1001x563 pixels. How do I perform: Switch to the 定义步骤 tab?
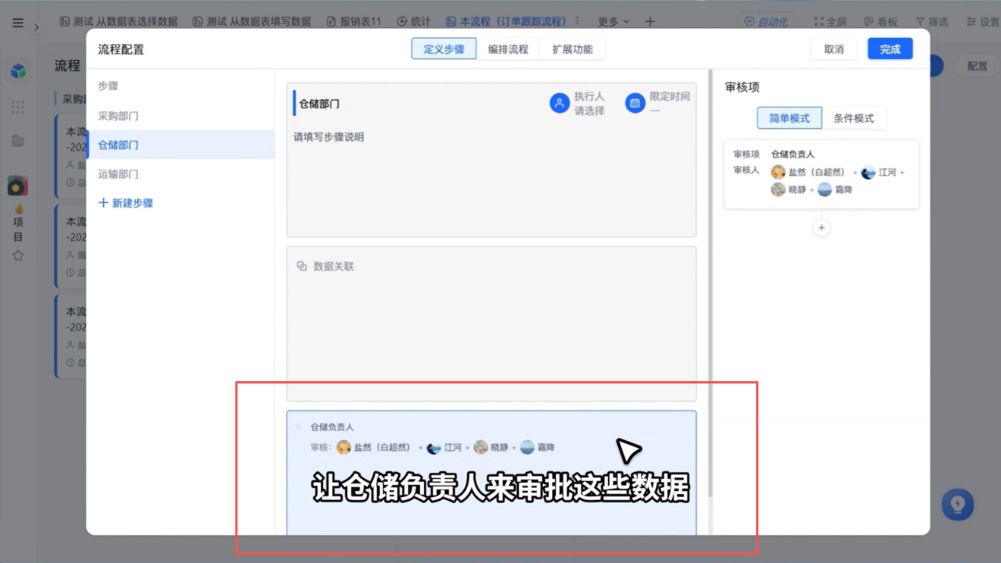coord(444,49)
